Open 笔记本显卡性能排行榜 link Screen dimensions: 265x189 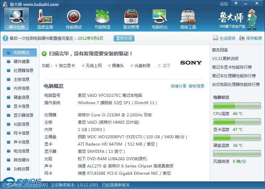click(232, 67)
